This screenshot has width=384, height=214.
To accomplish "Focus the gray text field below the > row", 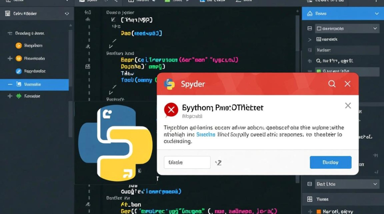I will pos(347,50).
